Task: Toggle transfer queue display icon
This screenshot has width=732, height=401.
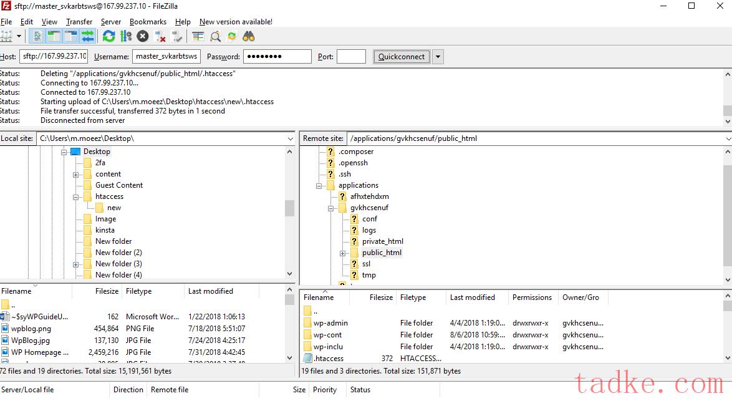Action: (x=87, y=36)
